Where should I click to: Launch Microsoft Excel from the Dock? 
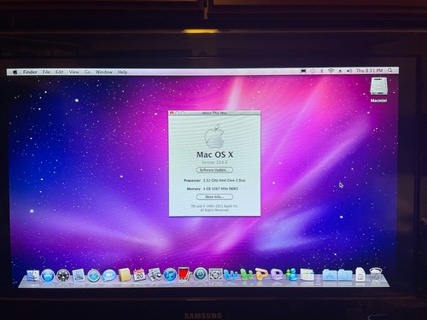(x=247, y=275)
